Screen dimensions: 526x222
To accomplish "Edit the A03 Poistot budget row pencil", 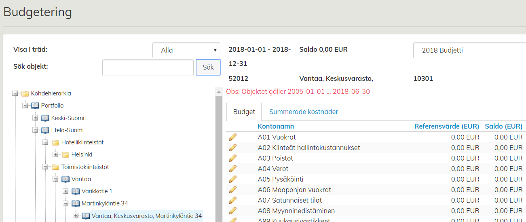I will pyautogui.click(x=232, y=159).
